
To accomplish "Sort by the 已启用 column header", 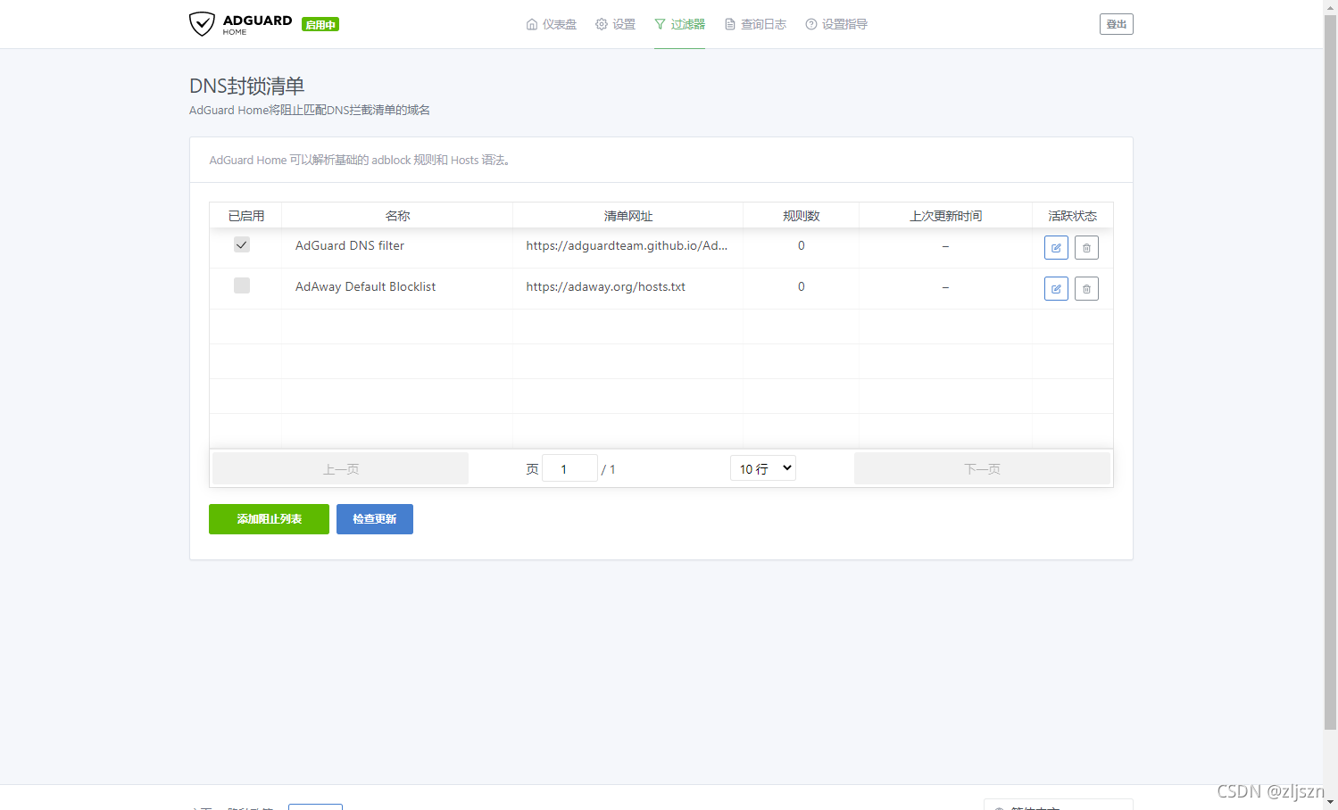I will [x=246, y=216].
